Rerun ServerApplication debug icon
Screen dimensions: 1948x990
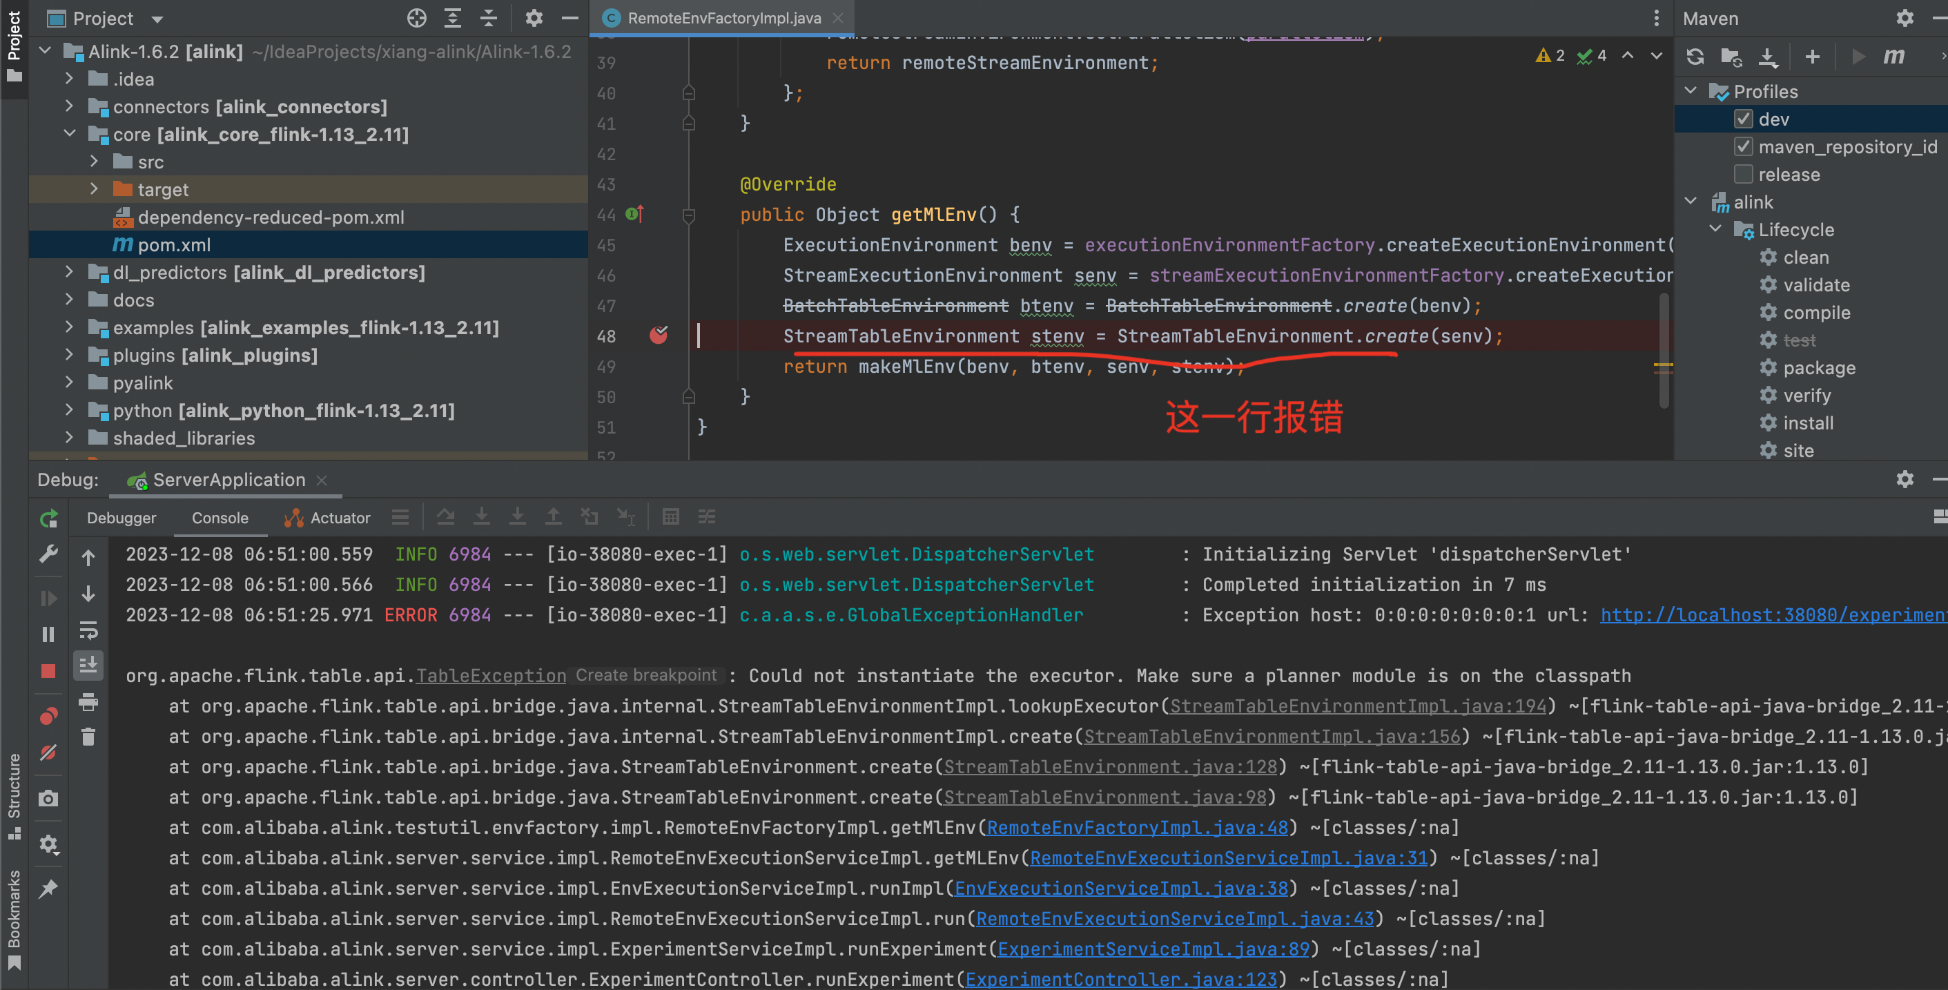tap(48, 518)
